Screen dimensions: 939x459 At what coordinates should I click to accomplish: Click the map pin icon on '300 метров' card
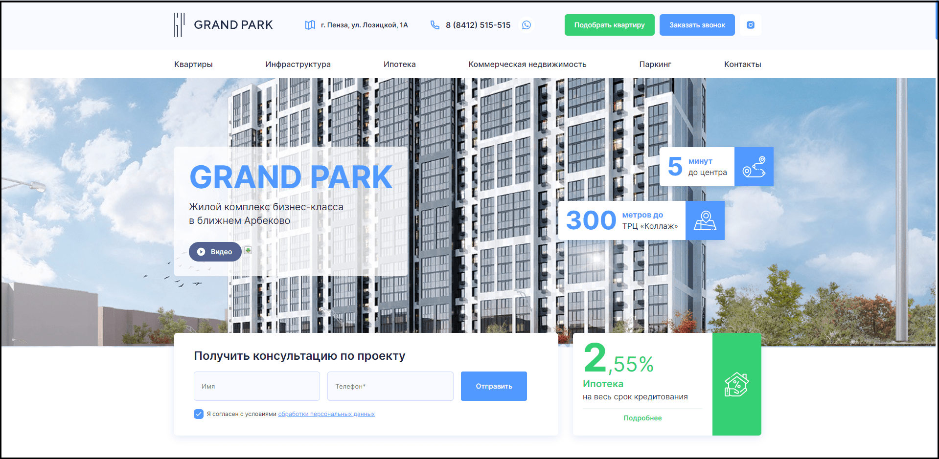tap(705, 220)
